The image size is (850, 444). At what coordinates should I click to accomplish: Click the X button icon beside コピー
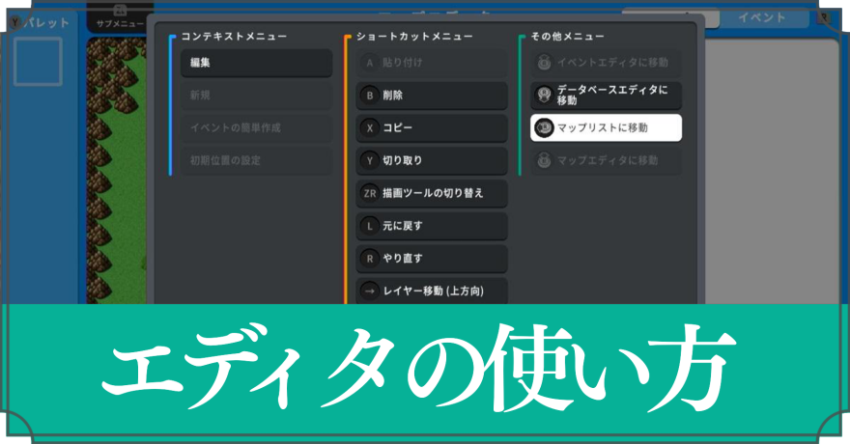(x=370, y=127)
